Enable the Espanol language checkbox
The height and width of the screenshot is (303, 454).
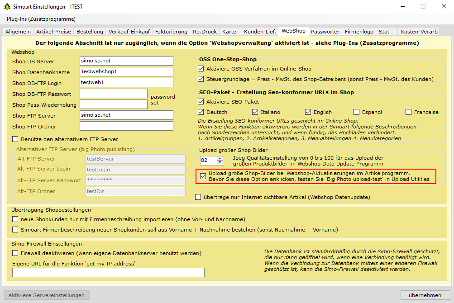point(357,112)
